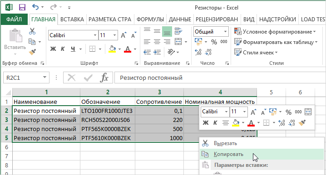Click the Undo arrow in quick access toolbar
326x175 pixels.
(35, 7)
